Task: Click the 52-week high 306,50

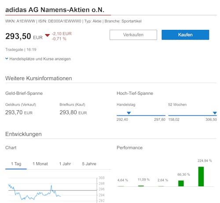Action: tap(211, 120)
